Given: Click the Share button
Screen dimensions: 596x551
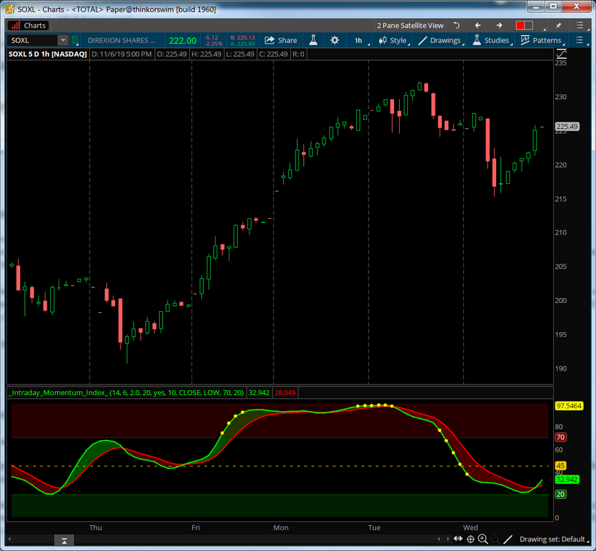Looking at the screenshot, I should click(281, 40).
